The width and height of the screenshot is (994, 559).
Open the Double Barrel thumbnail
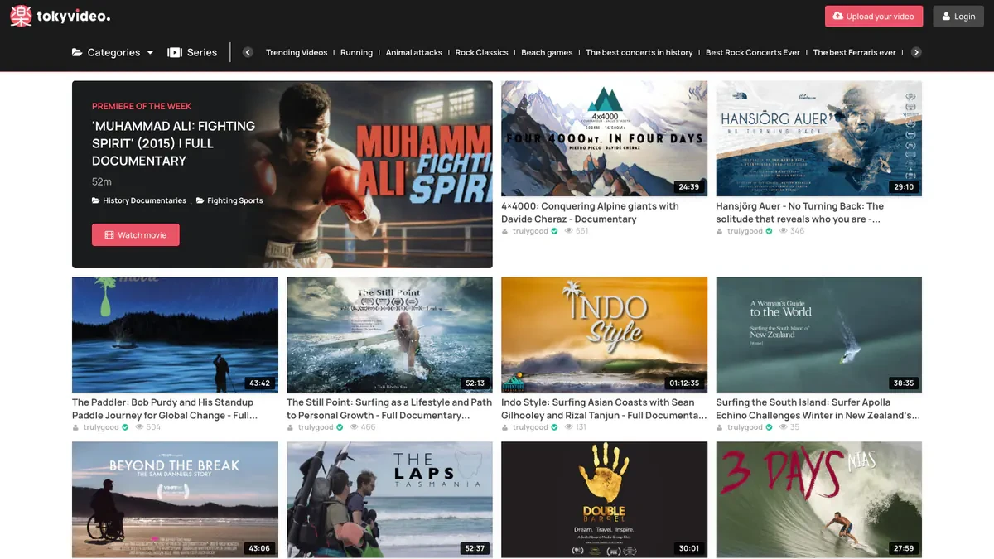[x=605, y=499]
